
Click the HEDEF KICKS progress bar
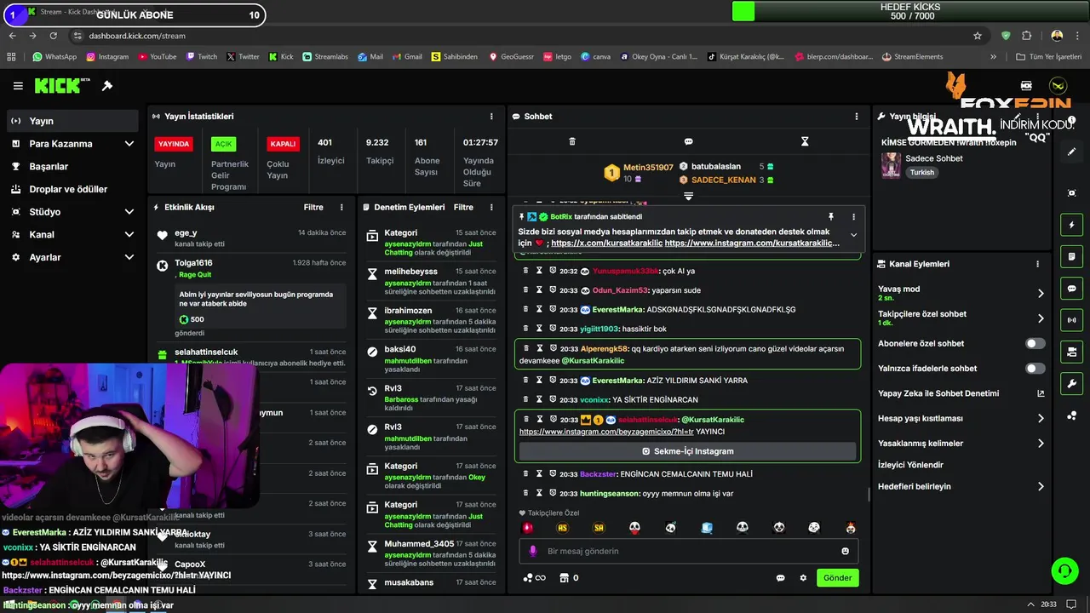pos(909,11)
